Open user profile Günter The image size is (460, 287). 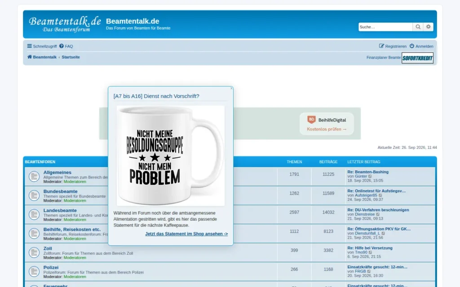361,176
